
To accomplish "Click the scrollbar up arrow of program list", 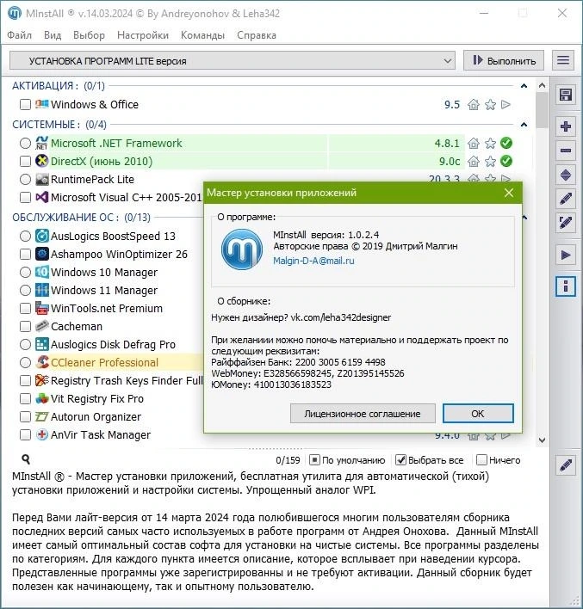I will point(542,85).
